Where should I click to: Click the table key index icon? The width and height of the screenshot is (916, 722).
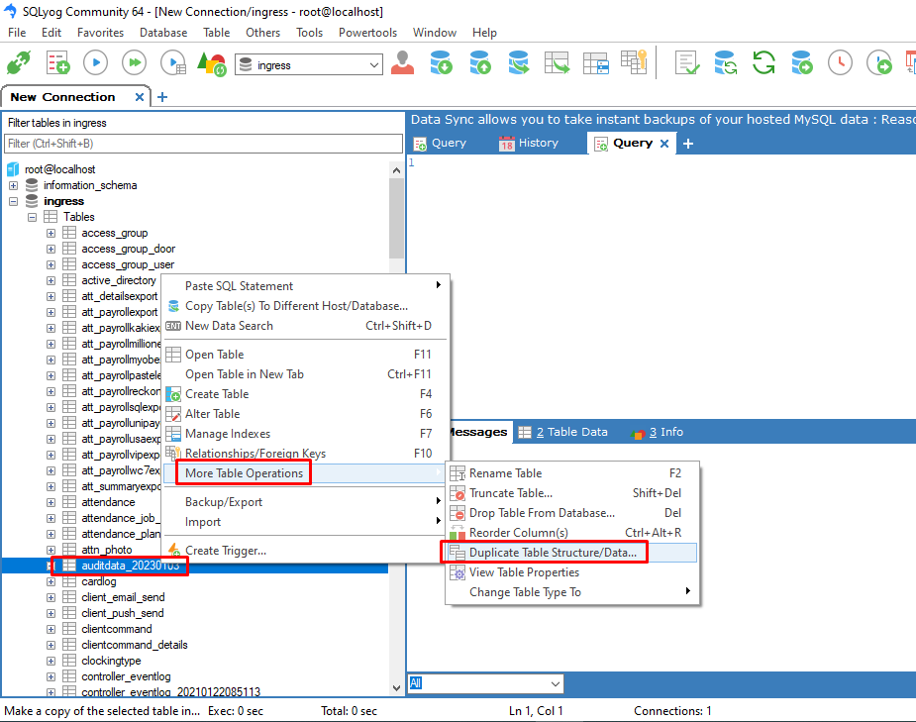pyautogui.click(x=634, y=62)
